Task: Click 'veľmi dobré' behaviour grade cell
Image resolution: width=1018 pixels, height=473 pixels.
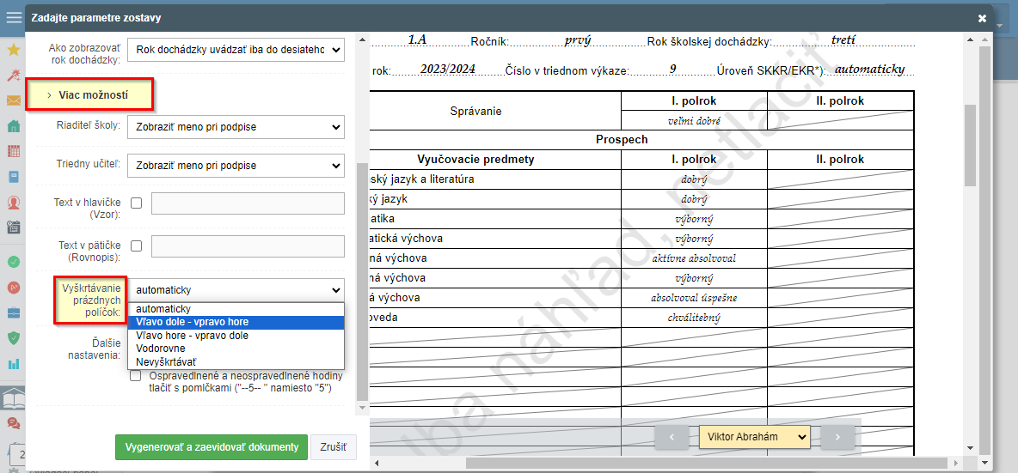Action: click(x=694, y=120)
